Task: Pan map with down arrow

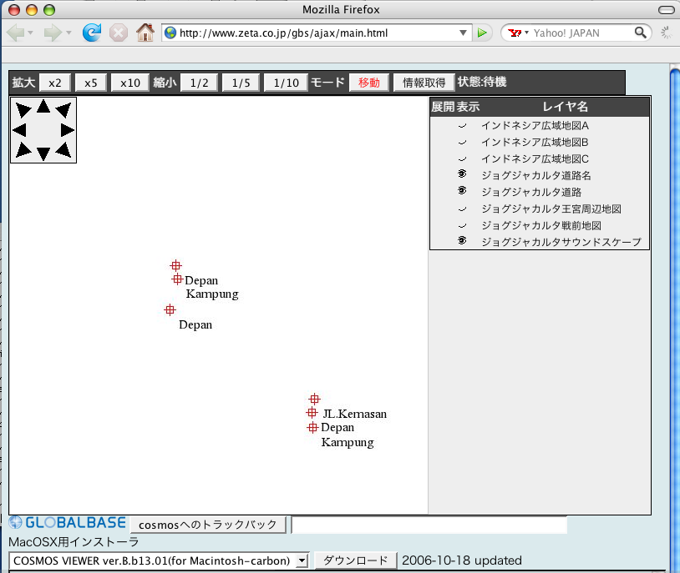Action: (43, 153)
